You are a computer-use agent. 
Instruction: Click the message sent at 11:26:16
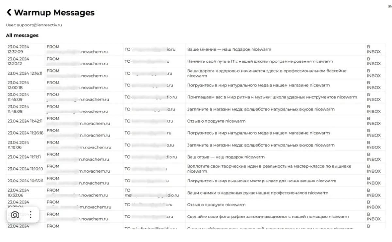(195, 133)
